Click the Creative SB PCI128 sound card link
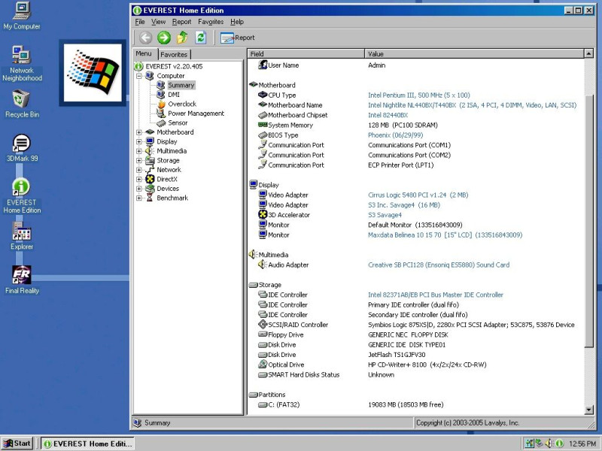The image size is (602, 451). [439, 265]
